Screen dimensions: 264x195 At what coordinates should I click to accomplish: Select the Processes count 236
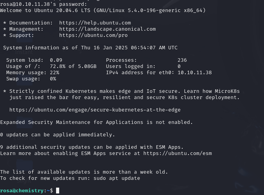[x=182, y=60]
